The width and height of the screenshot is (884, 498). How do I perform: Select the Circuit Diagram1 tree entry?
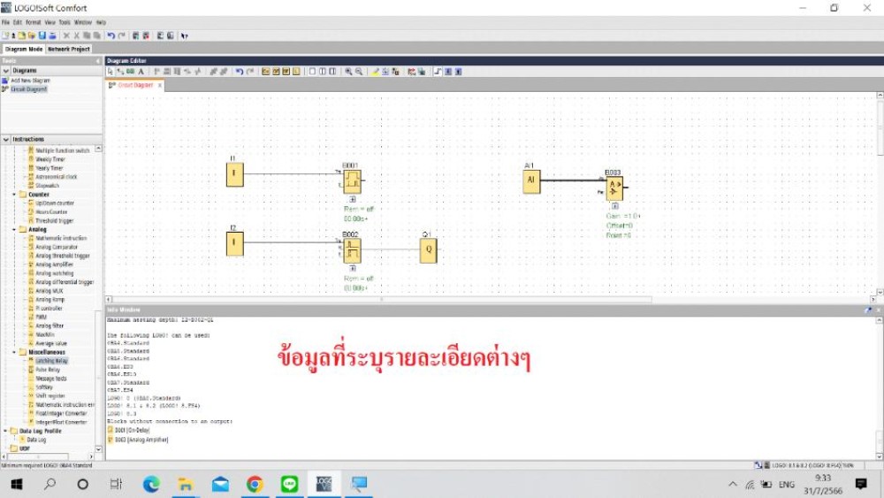(29, 89)
